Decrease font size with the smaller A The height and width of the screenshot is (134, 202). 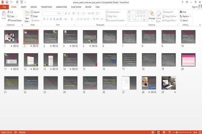point(69,13)
